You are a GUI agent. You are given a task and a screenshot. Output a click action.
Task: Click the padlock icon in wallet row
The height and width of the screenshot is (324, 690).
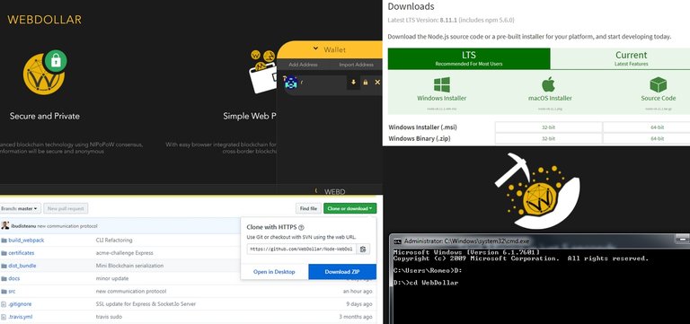366,83
